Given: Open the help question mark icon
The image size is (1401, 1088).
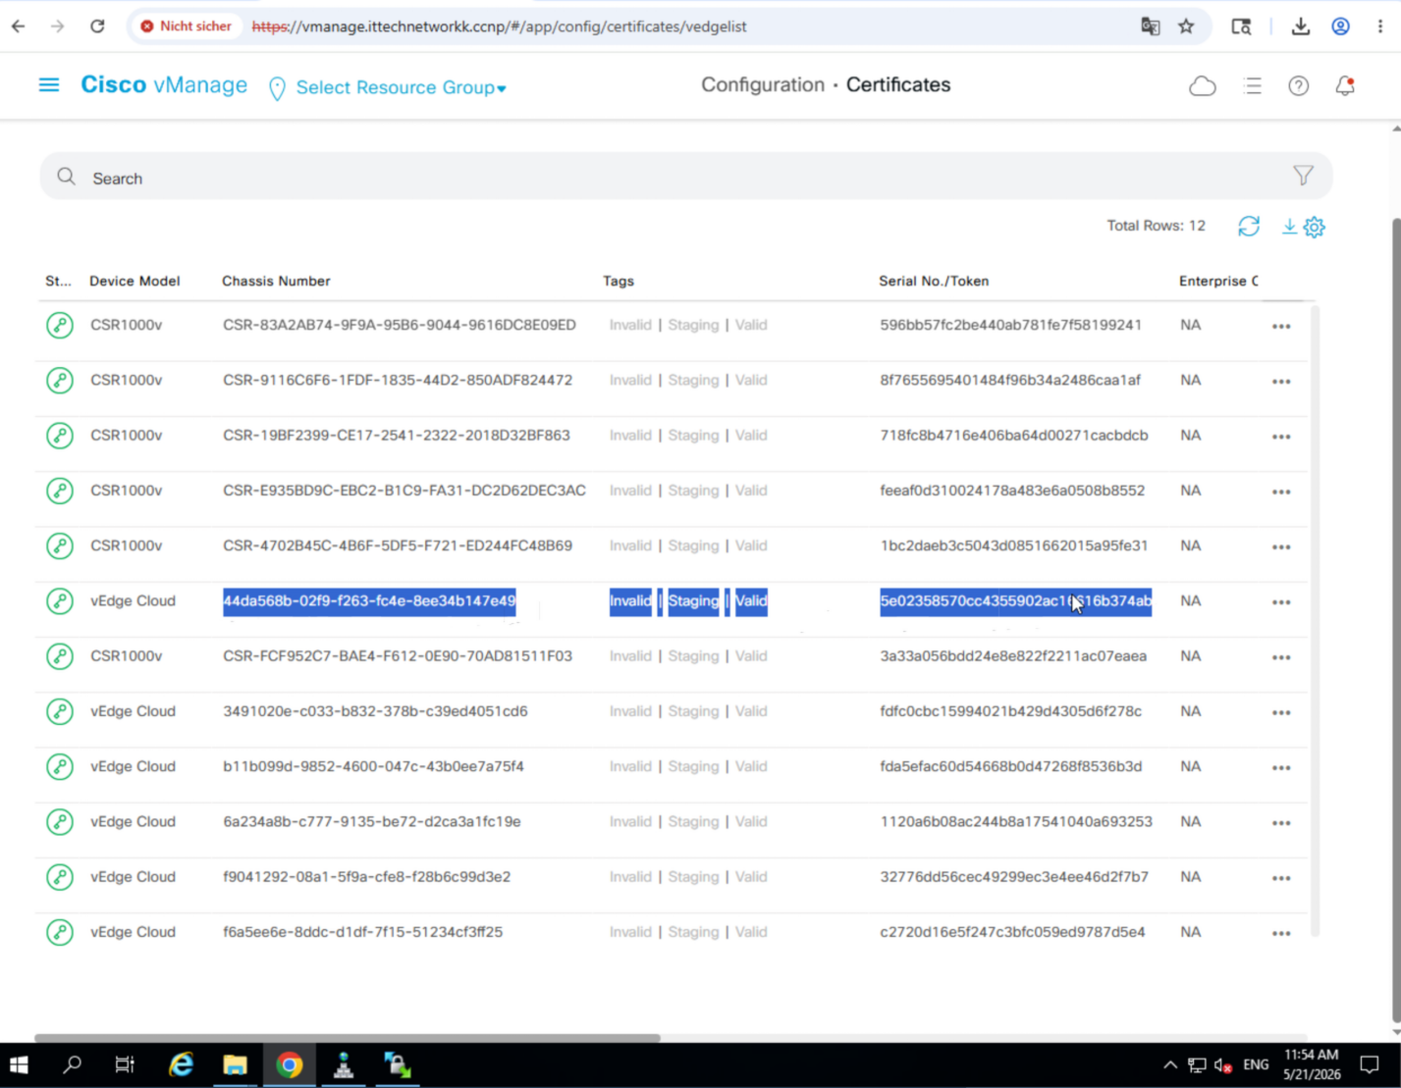Looking at the screenshot, I should click(1299, 86).
